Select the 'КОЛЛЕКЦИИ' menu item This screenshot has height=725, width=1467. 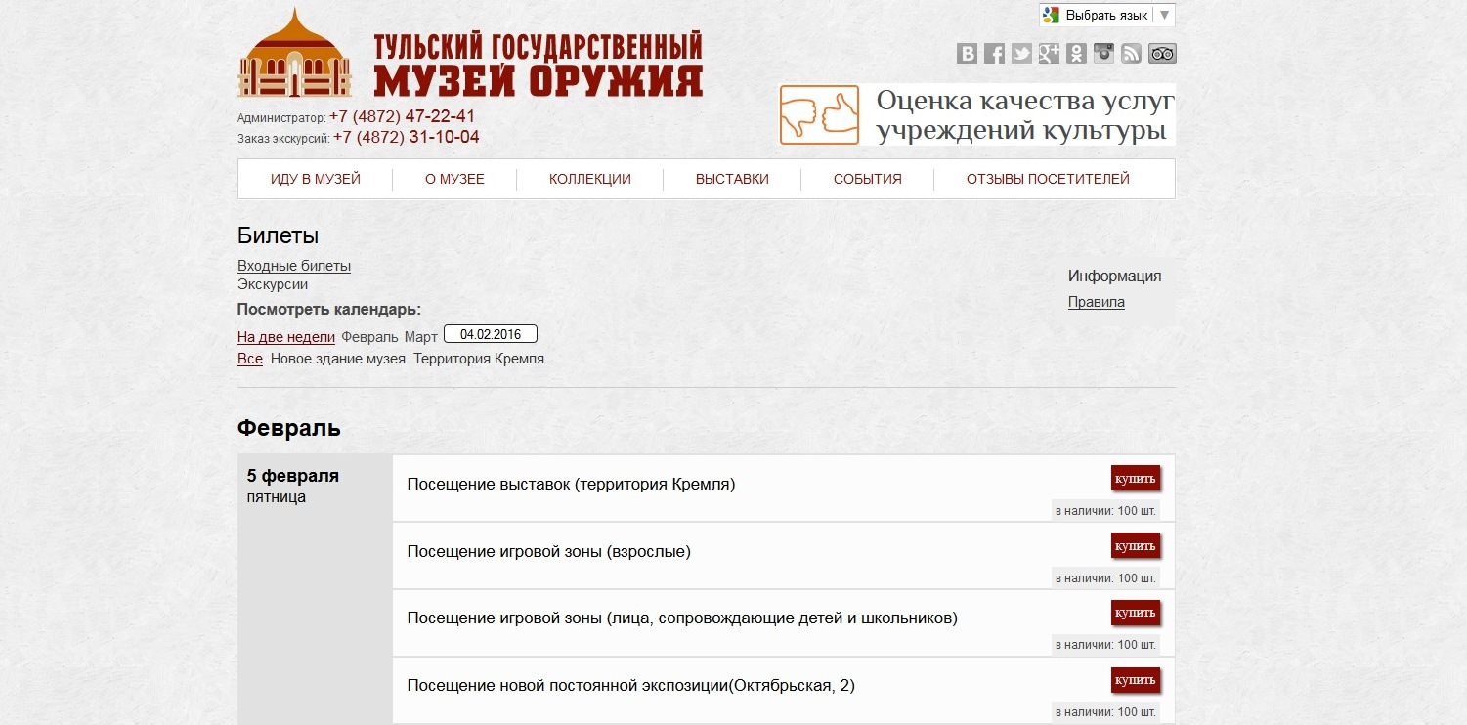tap(589, 179)
